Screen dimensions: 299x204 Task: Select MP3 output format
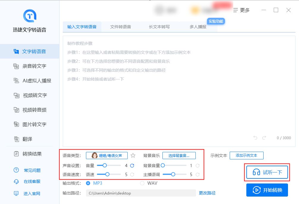point(94,183)
